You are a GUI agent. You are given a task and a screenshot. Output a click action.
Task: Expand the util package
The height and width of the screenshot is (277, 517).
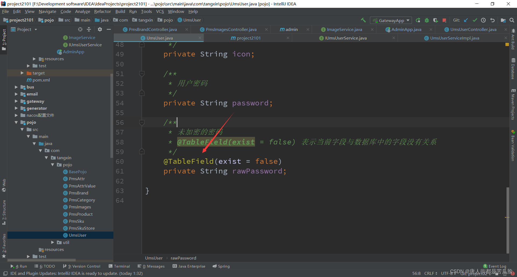pyautogui.click(x=53, y=242)
